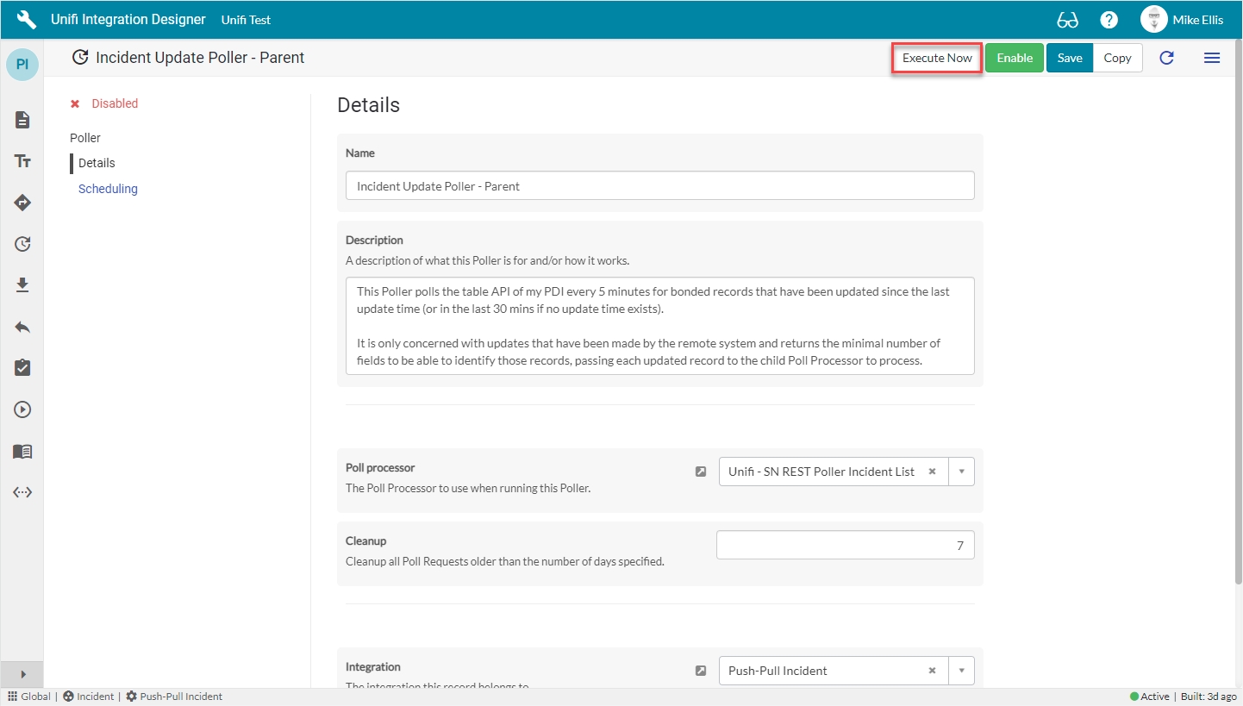
Task: Click the document icon in left sidebar
Action: (22, 120)
